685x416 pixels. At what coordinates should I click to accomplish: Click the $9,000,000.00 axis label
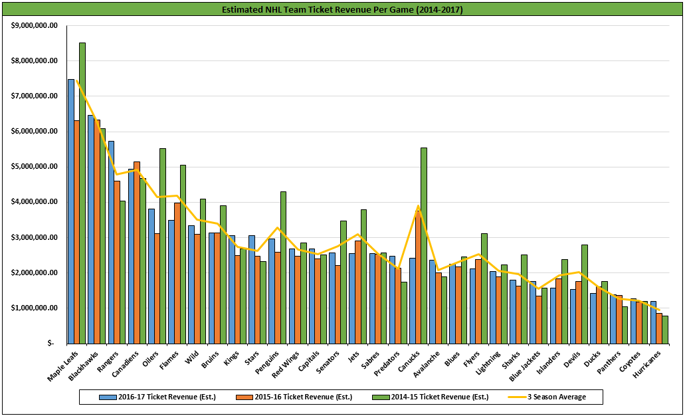coord(33,26)
